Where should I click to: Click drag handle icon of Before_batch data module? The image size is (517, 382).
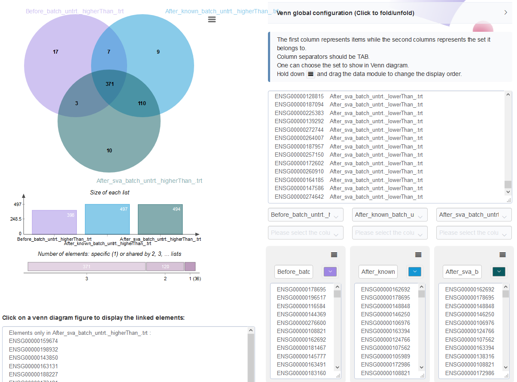pyautogui.click(x=334, y=255)
